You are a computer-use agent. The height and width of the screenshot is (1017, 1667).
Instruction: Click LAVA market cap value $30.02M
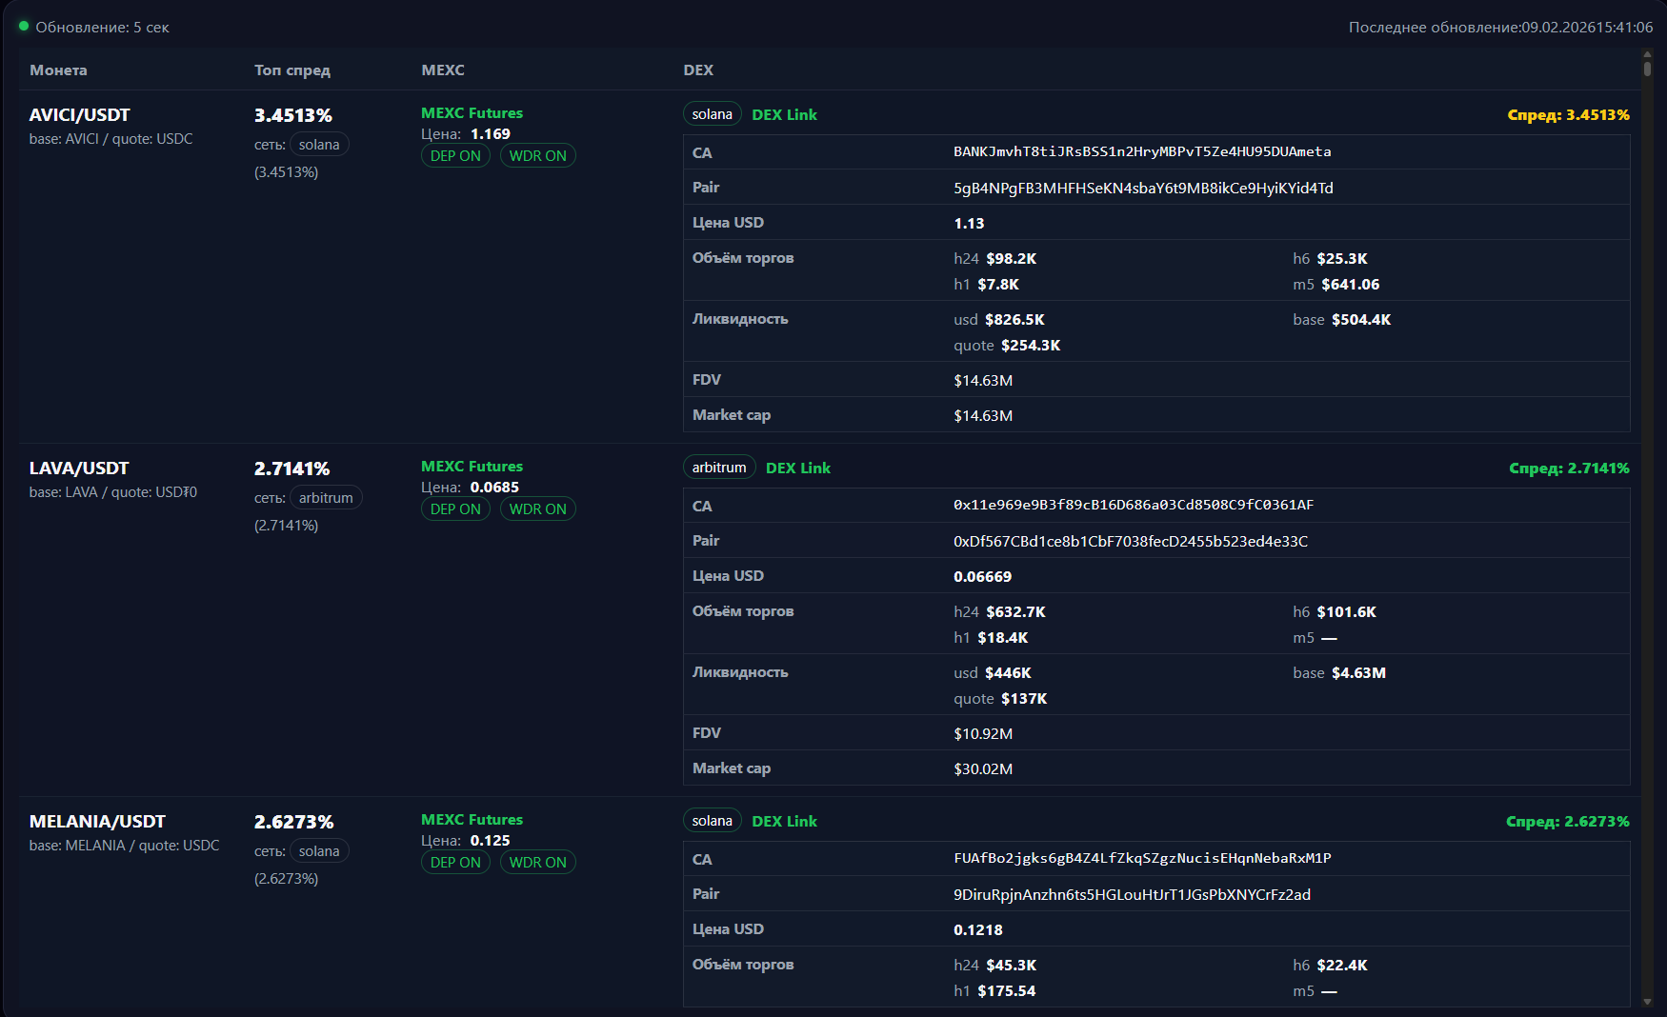point(983,769)
